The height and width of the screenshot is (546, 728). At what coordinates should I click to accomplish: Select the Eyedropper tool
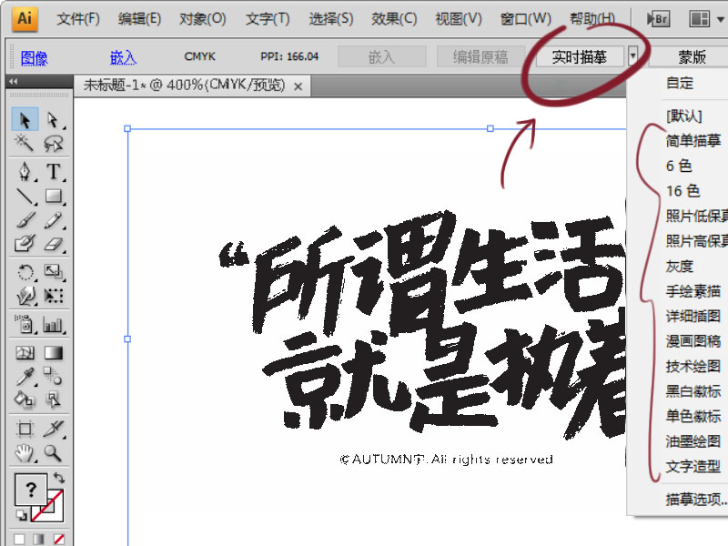25,376
